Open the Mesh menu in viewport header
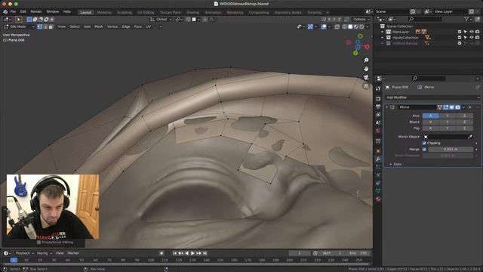 99,27
